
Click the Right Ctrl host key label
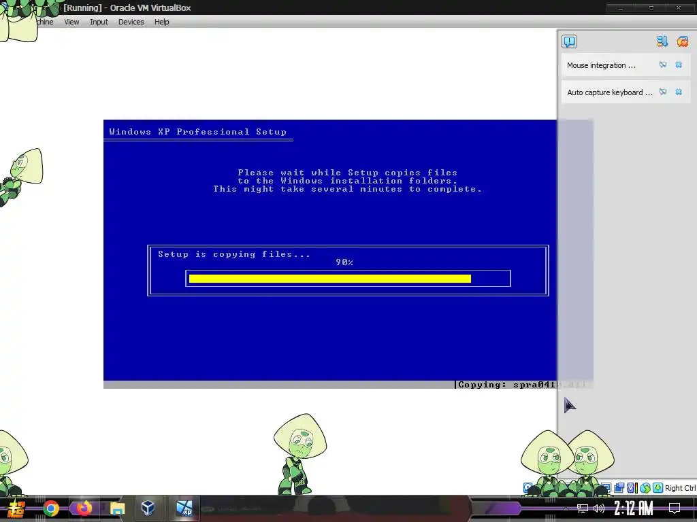pyautogui.click(x=680, y=488)
